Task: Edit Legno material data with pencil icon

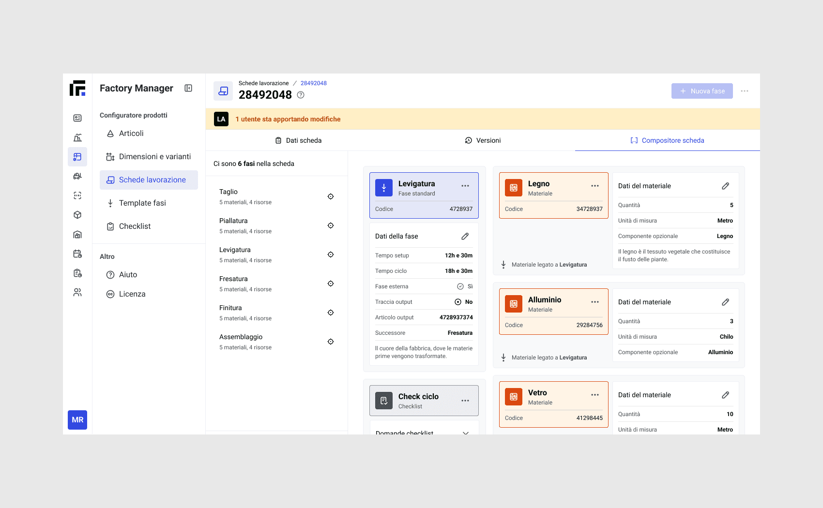Action: coord(725,186)
